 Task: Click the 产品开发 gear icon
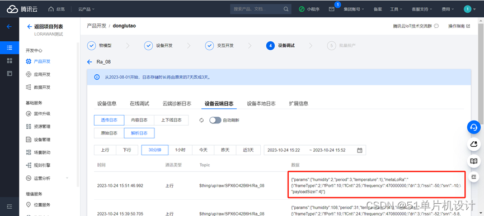point(29,61)
